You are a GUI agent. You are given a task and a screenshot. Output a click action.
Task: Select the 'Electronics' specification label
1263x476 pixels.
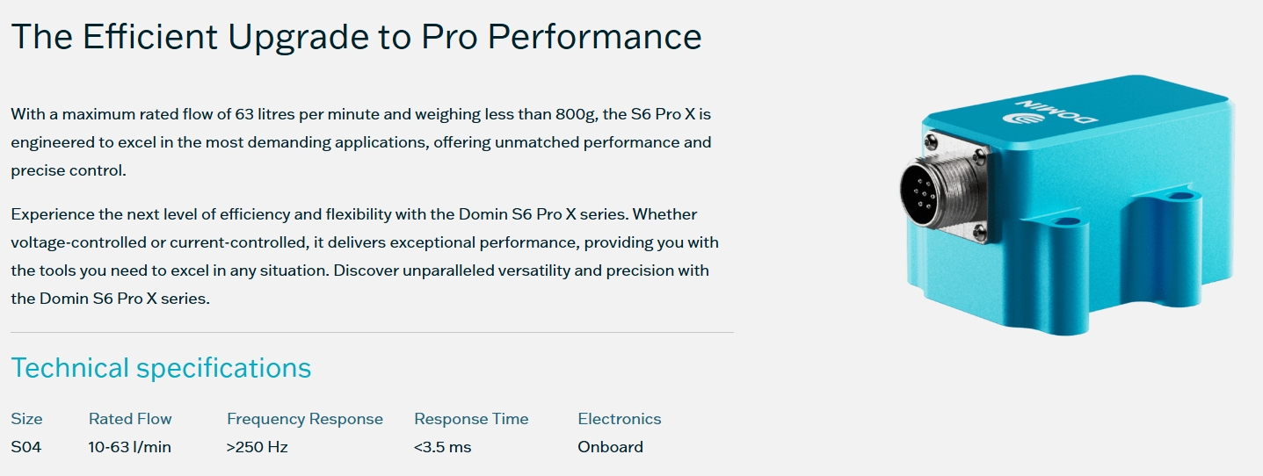pyautogui.click(x=620, y=419)
